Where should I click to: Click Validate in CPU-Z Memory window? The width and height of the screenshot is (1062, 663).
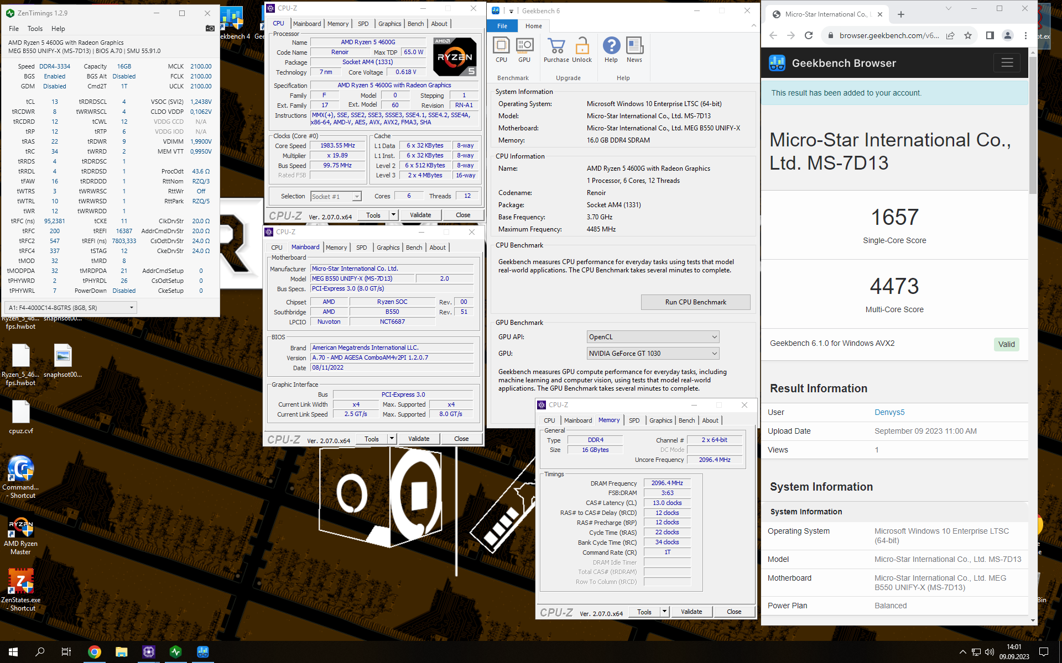coord(691,612)
